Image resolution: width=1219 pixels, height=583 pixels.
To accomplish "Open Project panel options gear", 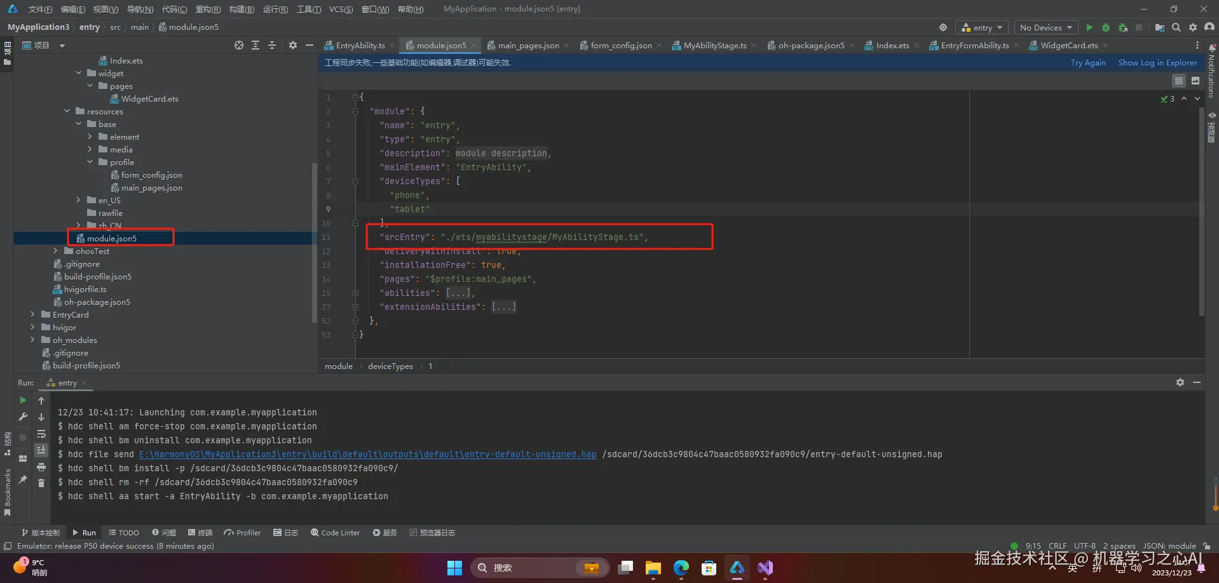I will (x=292, y=45).
